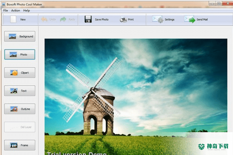The width and height of the screenshot is (233, 155).
Task: Click the Print label in toolbar
Action: (x=131, y=20)
